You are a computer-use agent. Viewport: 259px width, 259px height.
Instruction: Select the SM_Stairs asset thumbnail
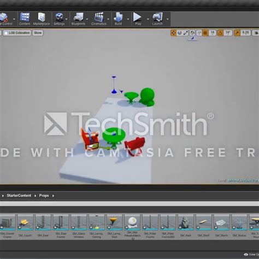coord(221,222)
